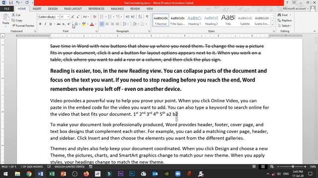Click the Sort icon
The image size is (318, 178).
pyautogui.click(x=140, y=17)
